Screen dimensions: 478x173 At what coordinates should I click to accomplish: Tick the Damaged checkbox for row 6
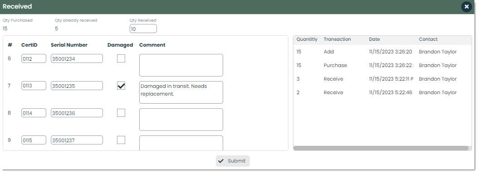point(121,58)
